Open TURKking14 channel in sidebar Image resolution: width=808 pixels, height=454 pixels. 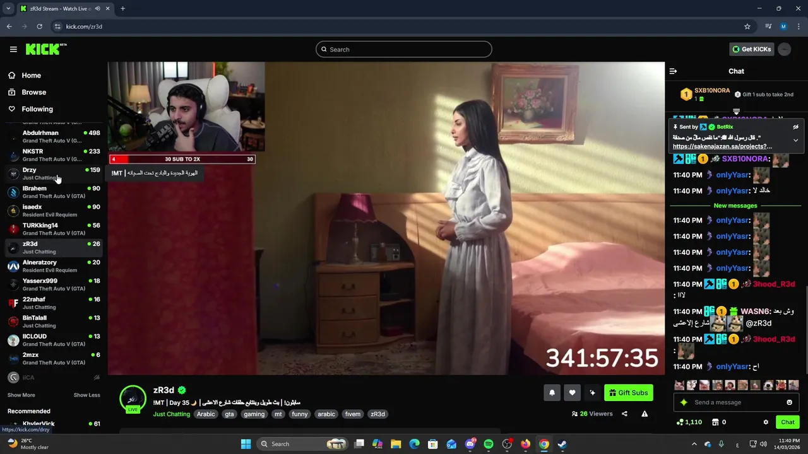tap(54, 229)
